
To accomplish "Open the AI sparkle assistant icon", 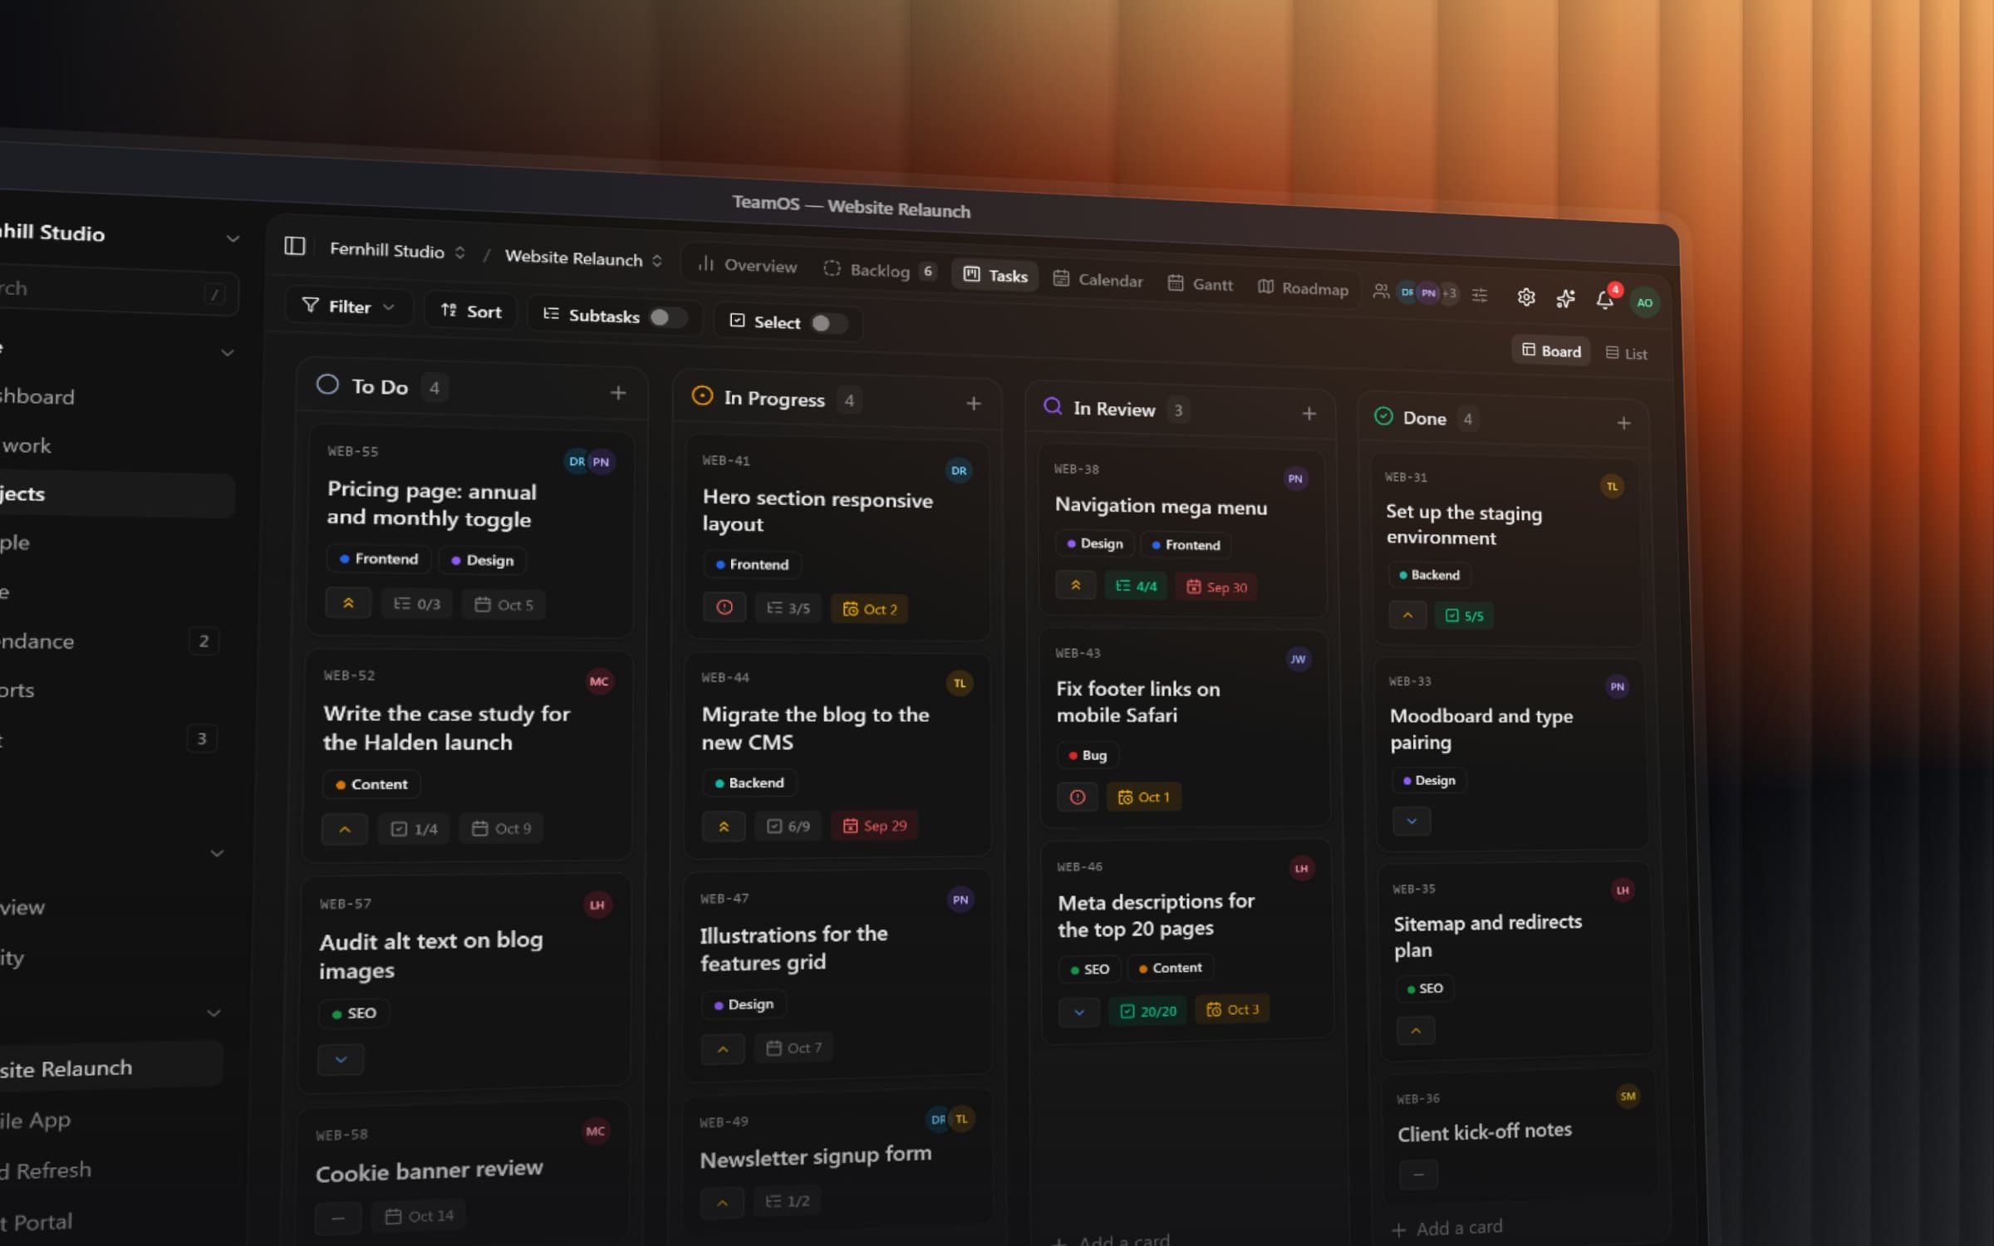I will tap(1565, 299).
